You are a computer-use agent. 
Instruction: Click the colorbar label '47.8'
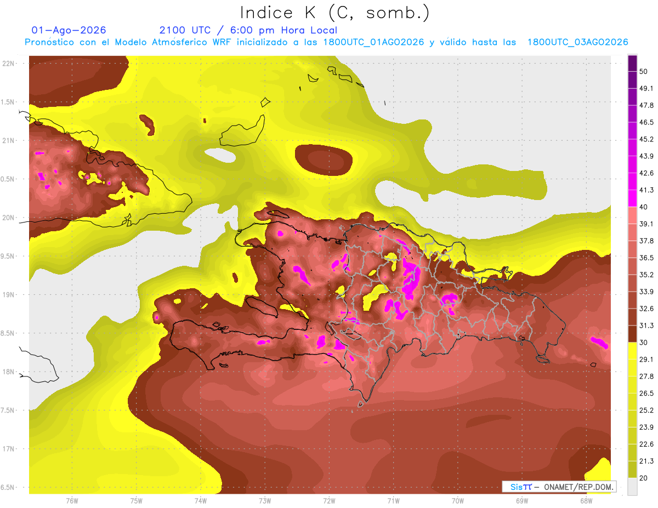[646, 105]
